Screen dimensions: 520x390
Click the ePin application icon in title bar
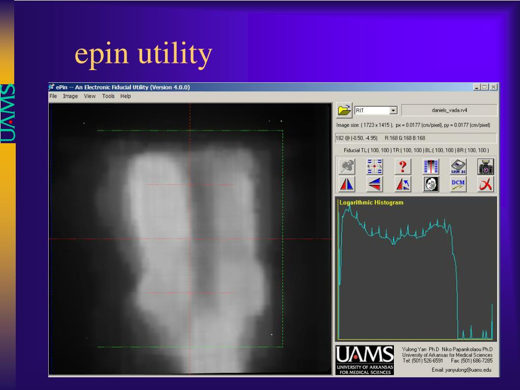(51, 87)
